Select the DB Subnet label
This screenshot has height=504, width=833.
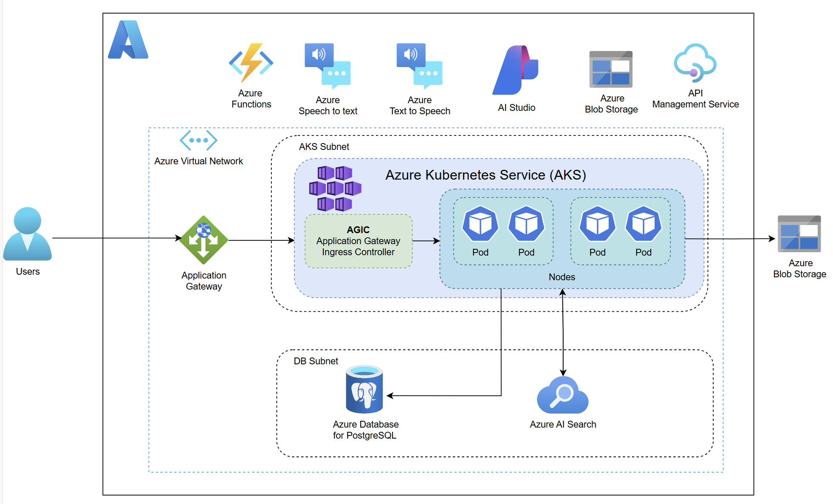[x=316, y=361]
